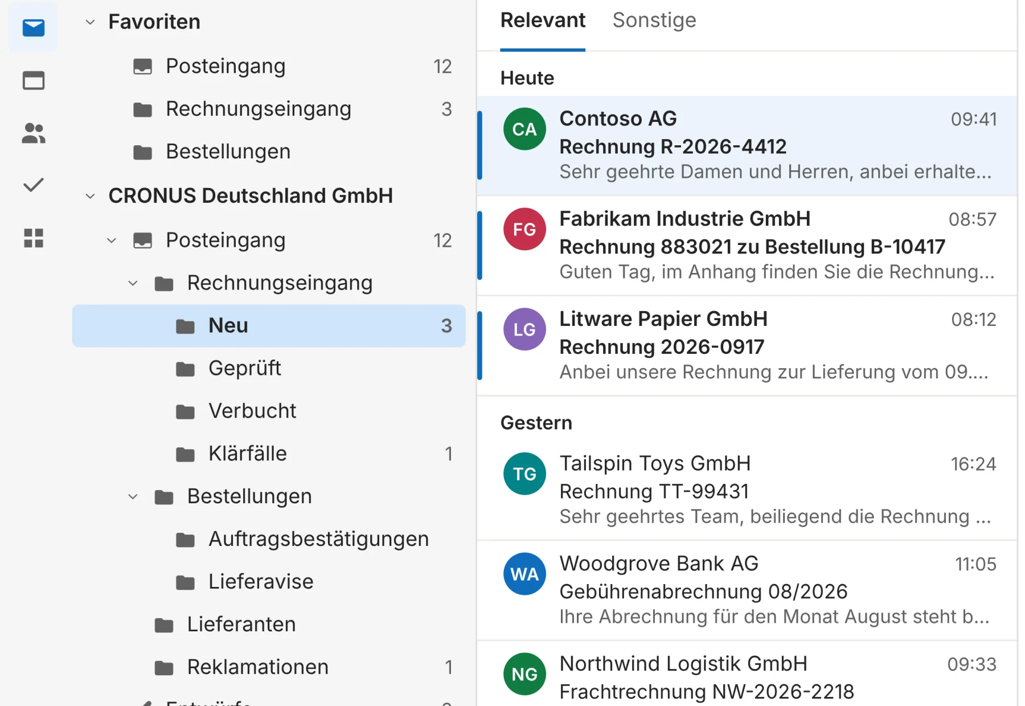Click the Contoso AG avatar CA
This screenshot has height=706, width=1025.
pos(524,129)
